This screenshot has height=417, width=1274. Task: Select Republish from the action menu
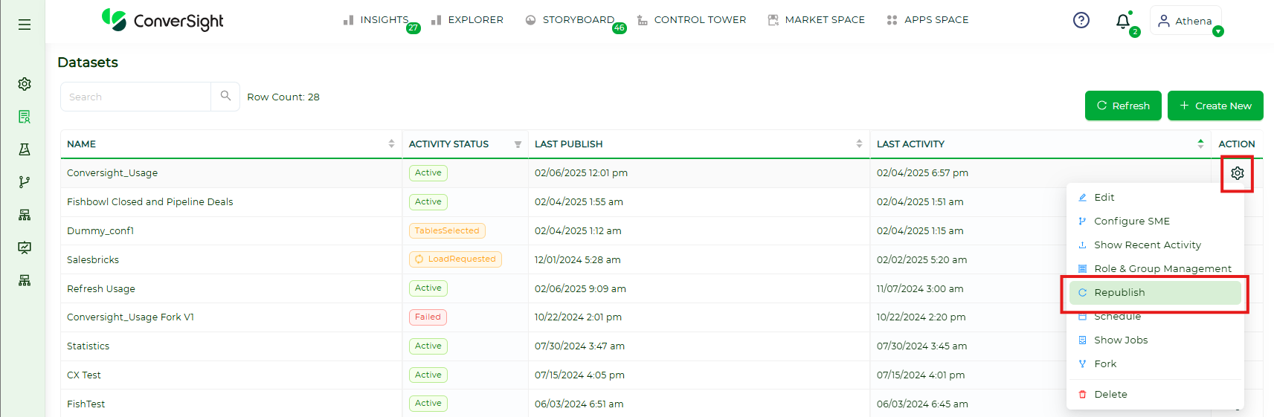1119,293
